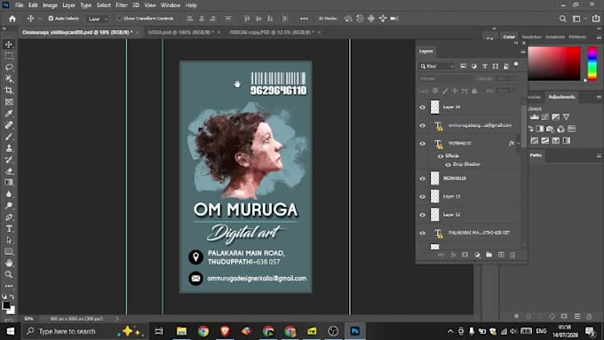Open status bar info arrow

[117, 319]
